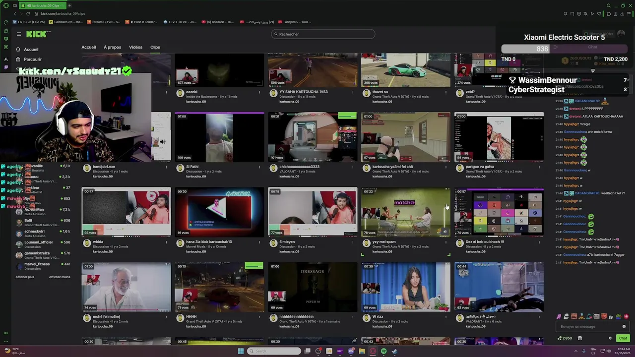Open marvel_fitness channel in sidebar

point(44,266)
